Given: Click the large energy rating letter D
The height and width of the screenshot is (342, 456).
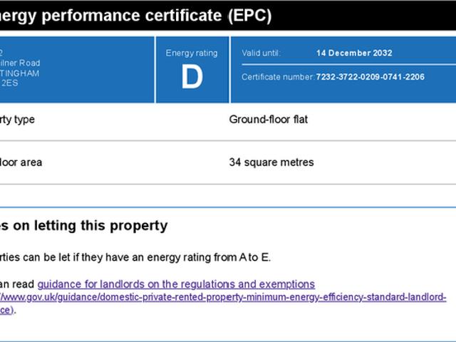Looking at the screenshot, I should pyautogui.click(x=192, y=78).
